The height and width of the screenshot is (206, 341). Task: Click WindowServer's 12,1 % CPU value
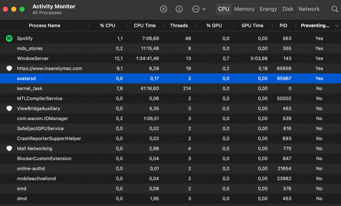[x=118, y=59]
